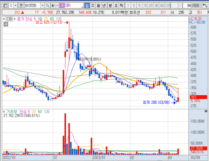Click the 전 button next to the code

pos(21,5)
